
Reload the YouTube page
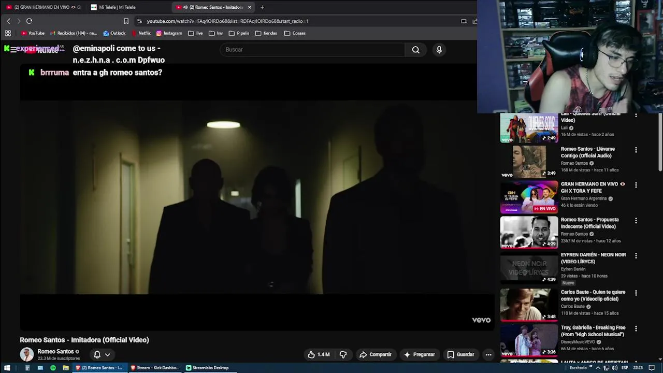(29, 21)
